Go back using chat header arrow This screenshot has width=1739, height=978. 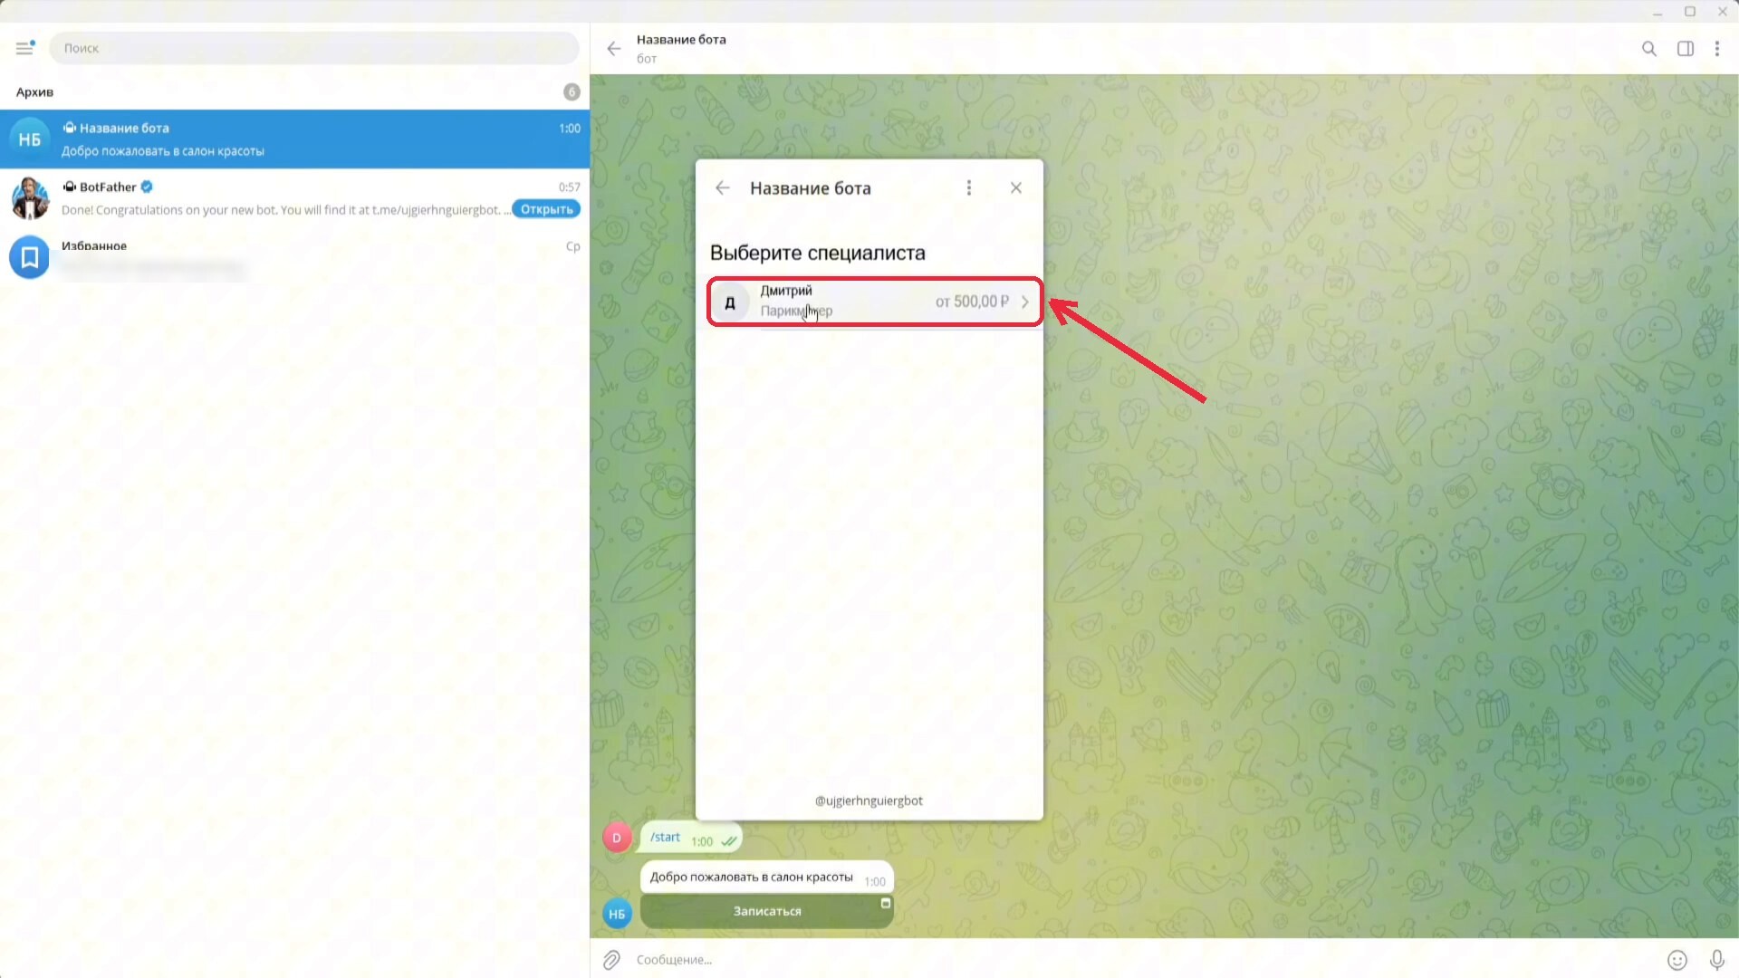pyautogui.click(x=614, y=48)
